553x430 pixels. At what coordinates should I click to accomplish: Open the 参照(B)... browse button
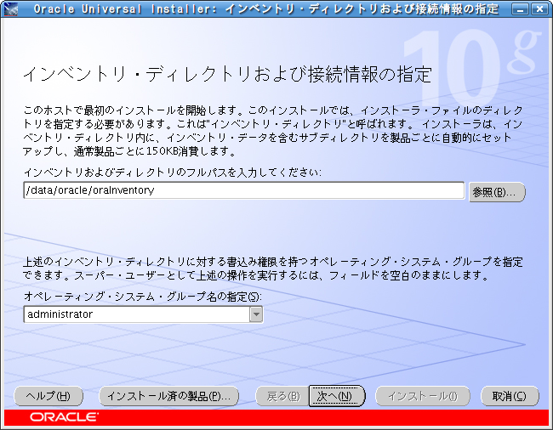pos(497,192)
